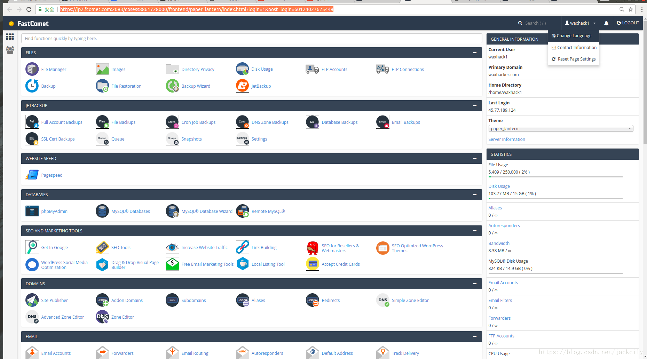Click the FastComet logo
Screen dimensions: 647x359
pos(29,23)
